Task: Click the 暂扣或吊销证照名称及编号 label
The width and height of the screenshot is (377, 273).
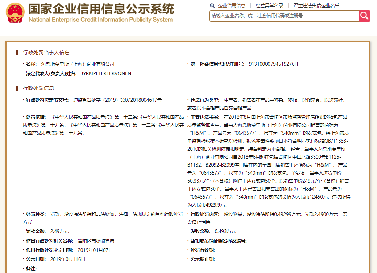Action: 219,241
